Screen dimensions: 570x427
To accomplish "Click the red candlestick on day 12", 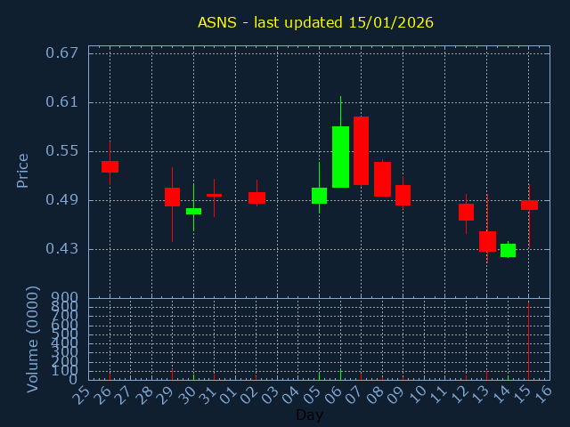I will [x=466, y=212].
